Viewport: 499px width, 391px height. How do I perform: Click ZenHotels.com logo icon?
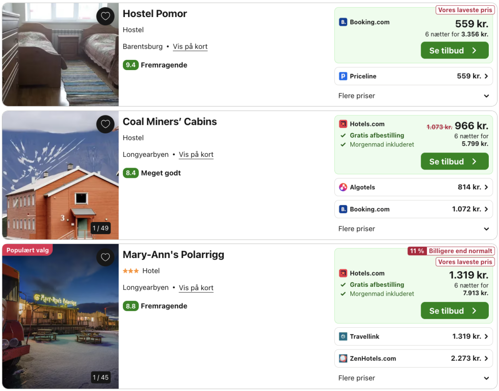343,358
